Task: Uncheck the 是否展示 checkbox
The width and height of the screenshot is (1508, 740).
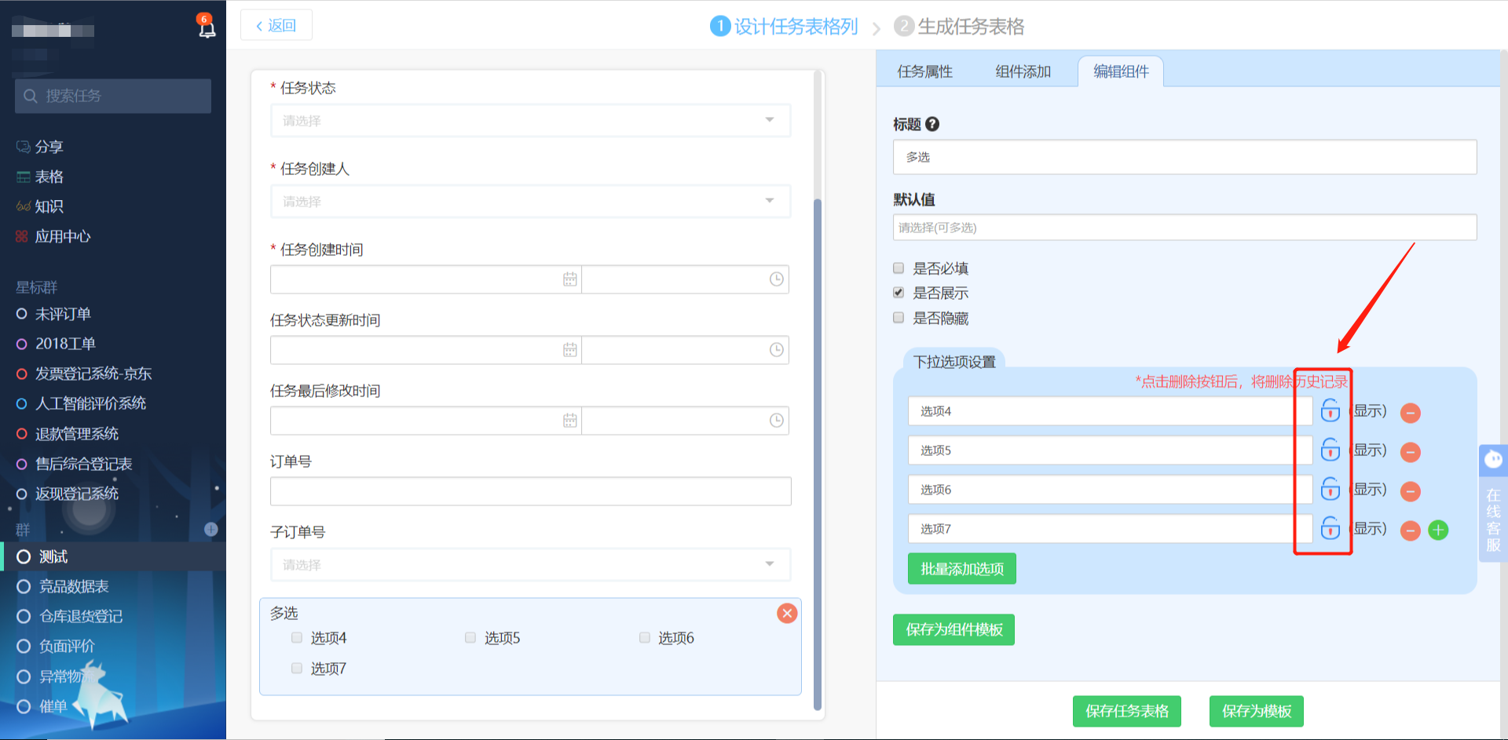Action: pyautogui.click(x=899, y=293)
